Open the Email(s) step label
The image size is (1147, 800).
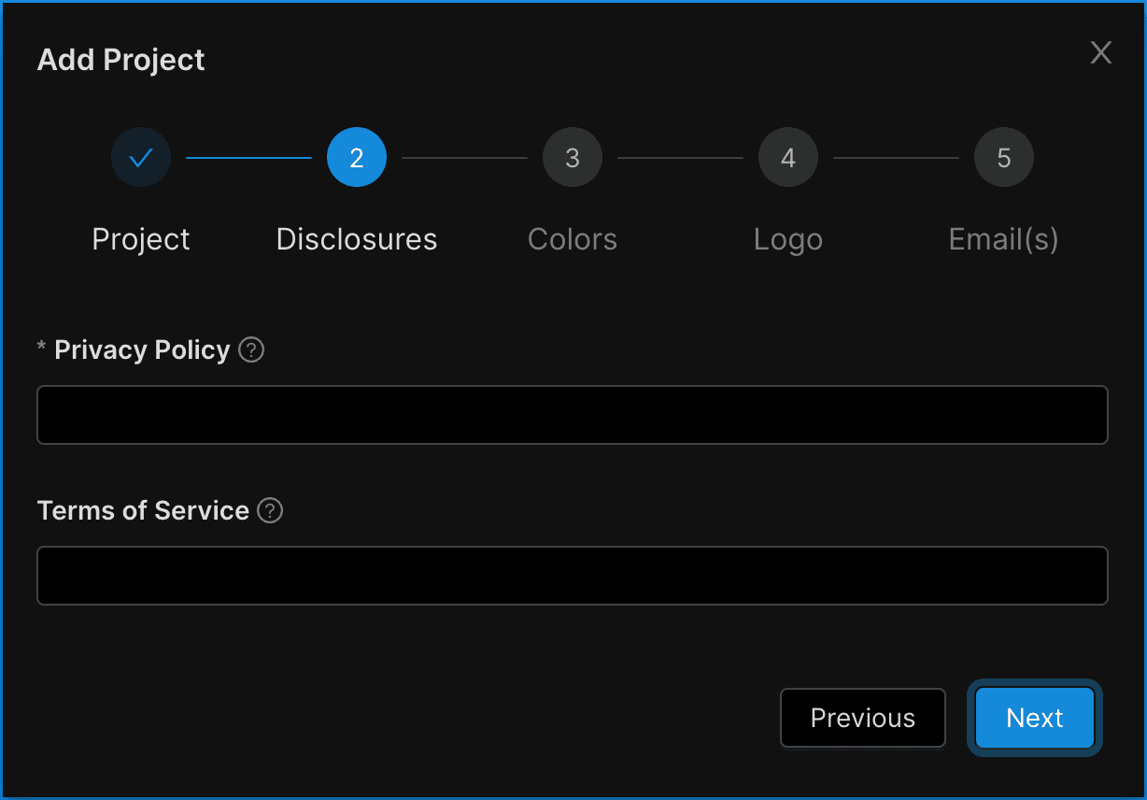[x=1004, y=239]
